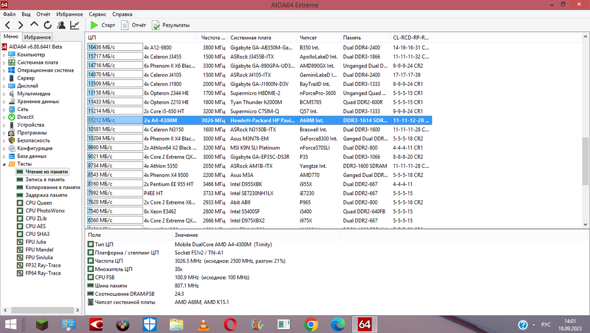Open the Сервис menu
The image size is (590, 333).
click(x=97, y=14)
